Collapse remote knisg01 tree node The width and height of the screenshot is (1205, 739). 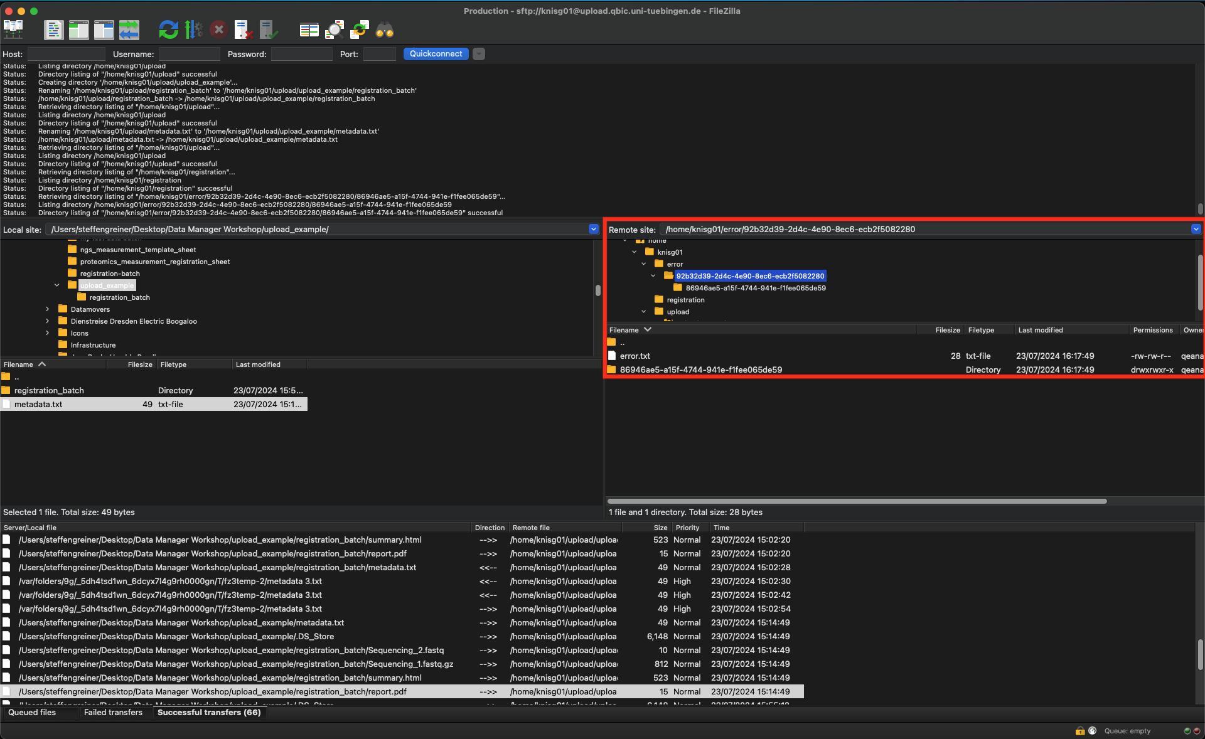point(635,252)
